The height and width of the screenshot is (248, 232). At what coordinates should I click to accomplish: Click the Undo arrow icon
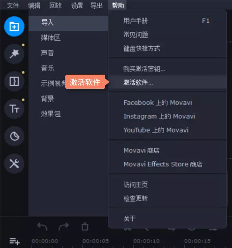pos(42,227)
